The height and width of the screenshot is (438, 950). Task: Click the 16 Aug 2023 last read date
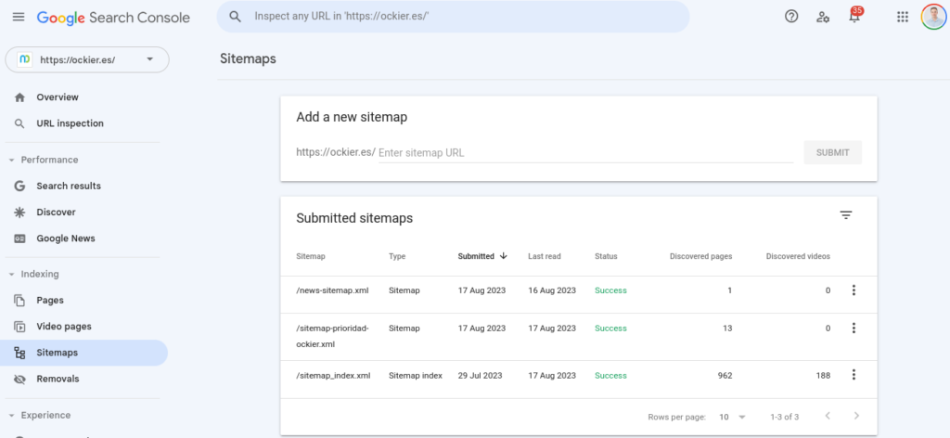(x=552, y=290)
